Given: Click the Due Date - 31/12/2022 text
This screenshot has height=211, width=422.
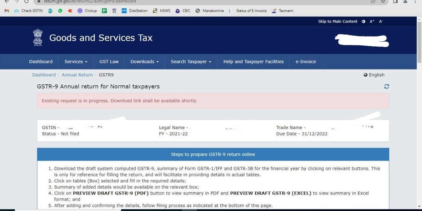Looking at the screenshot, I should [x=302, y=134].
